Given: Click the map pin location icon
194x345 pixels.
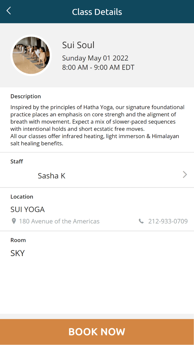Looking at the screenshot, I should pyautogui.click(x=14, y=221).
